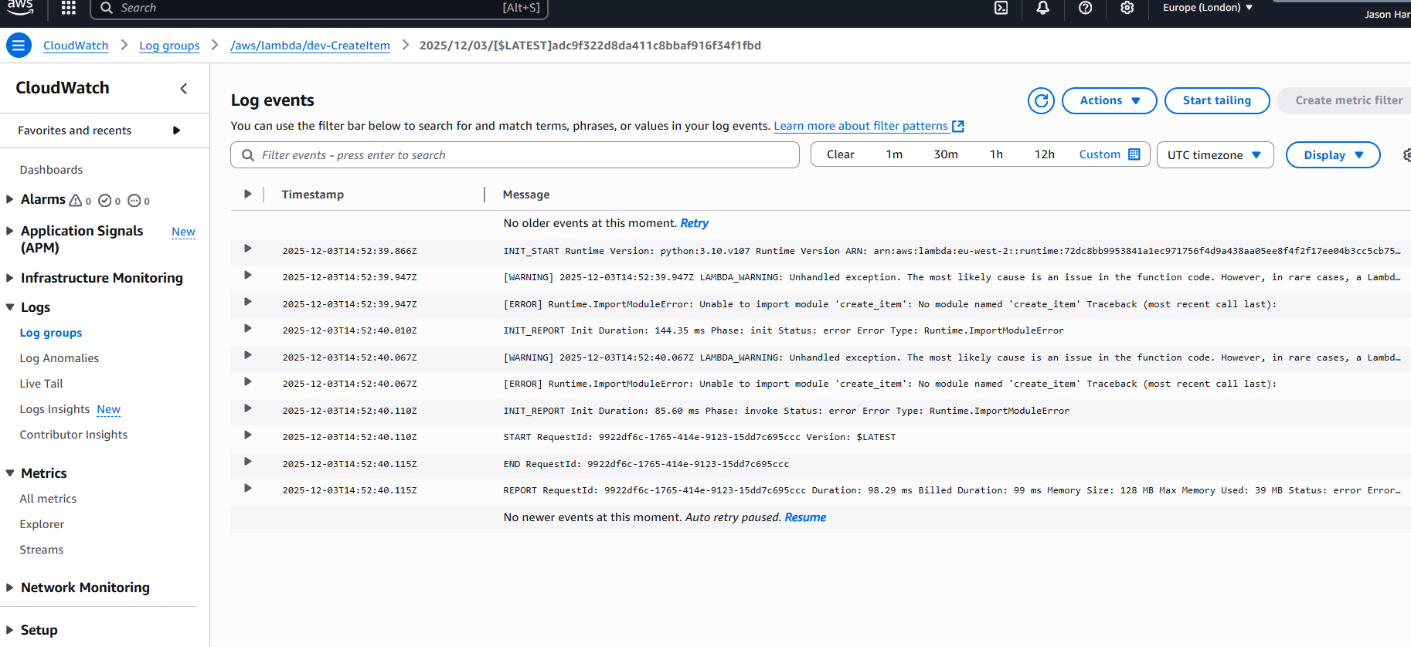Clear the time range filter
The height and width of the screenshot is (647, 1411).
point(840,154)
